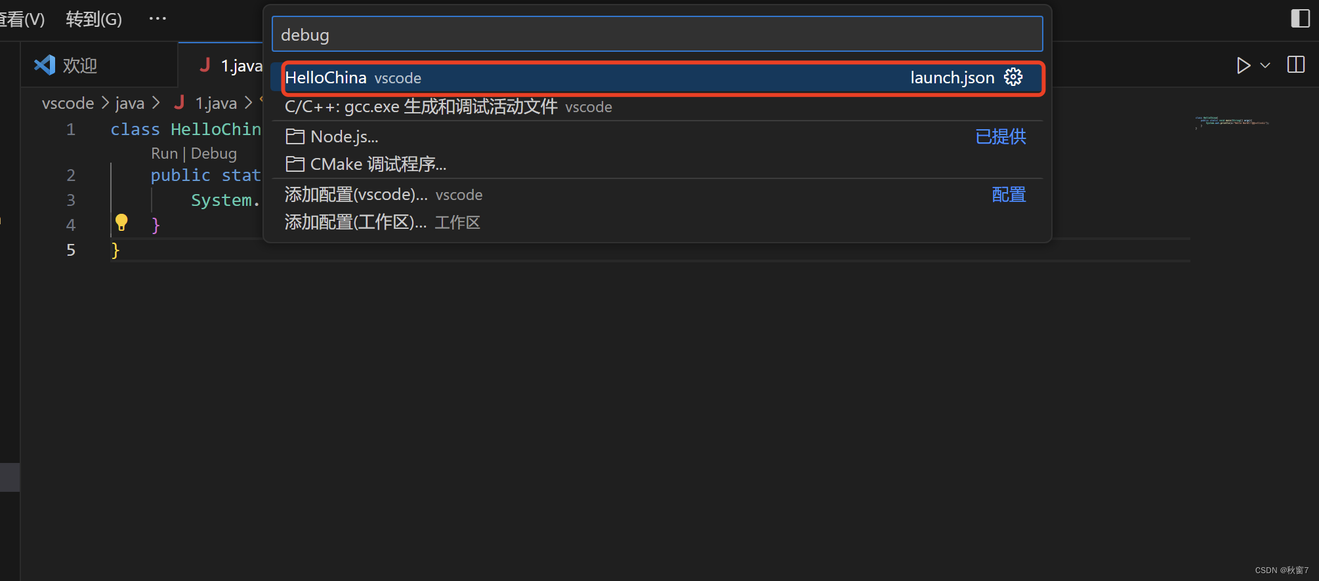The image size is (1319, 581).
Task: Click the lightbulb quick-fix icon on line 4
Action: click(x=122, y=223)
